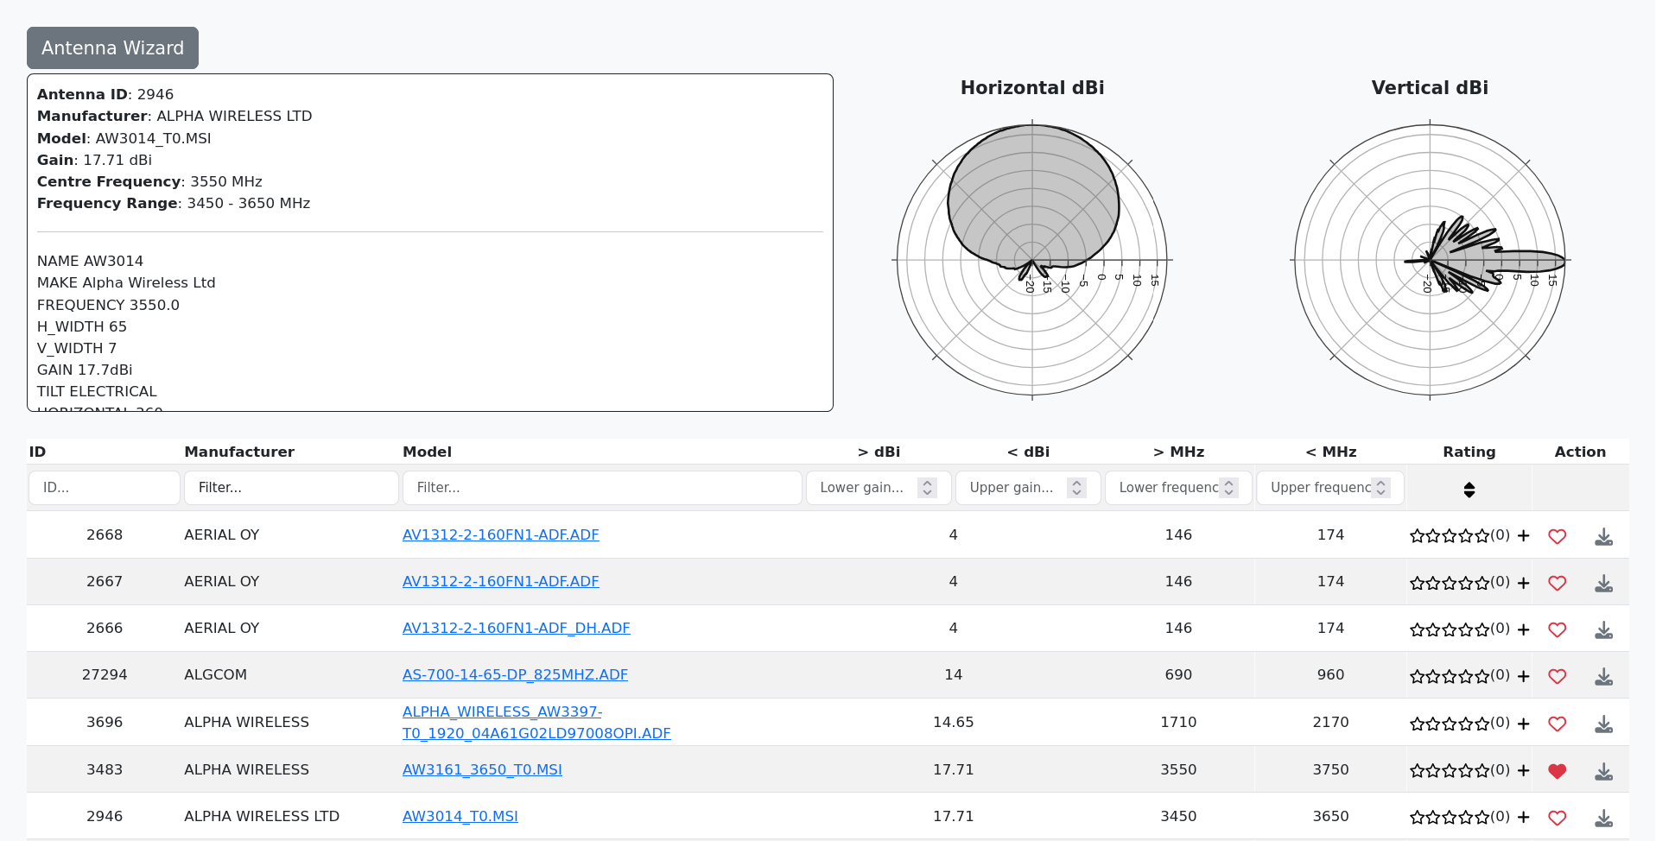Image resolution: width=1656 pixels, height=841 pixels.
Task: Click the Rating column header
Action: coord(1469,452)
